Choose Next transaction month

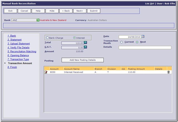(137, 42)
